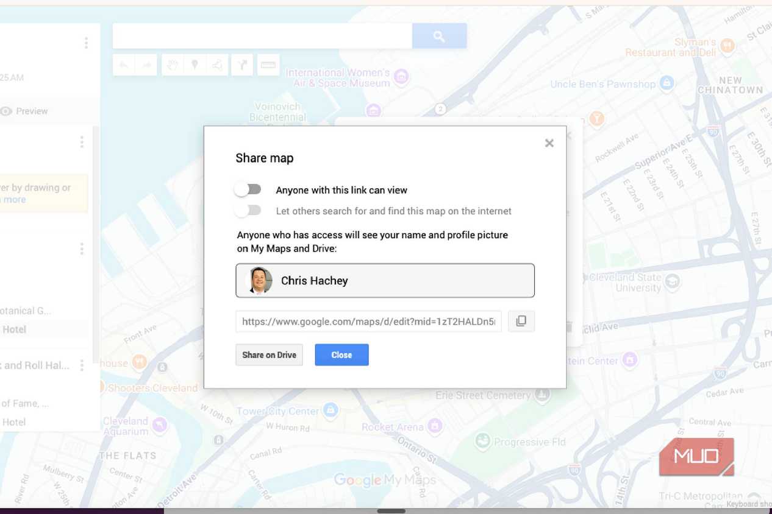Toggle 'Let others search for and find this map'

click(248, 211)
